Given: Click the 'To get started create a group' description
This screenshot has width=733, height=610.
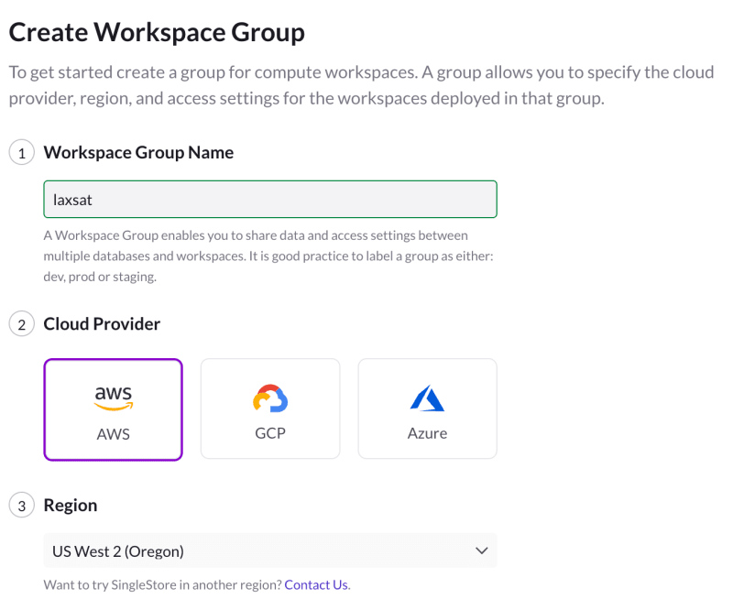Looking at the screenshot, I should click(x=361, y=85).
